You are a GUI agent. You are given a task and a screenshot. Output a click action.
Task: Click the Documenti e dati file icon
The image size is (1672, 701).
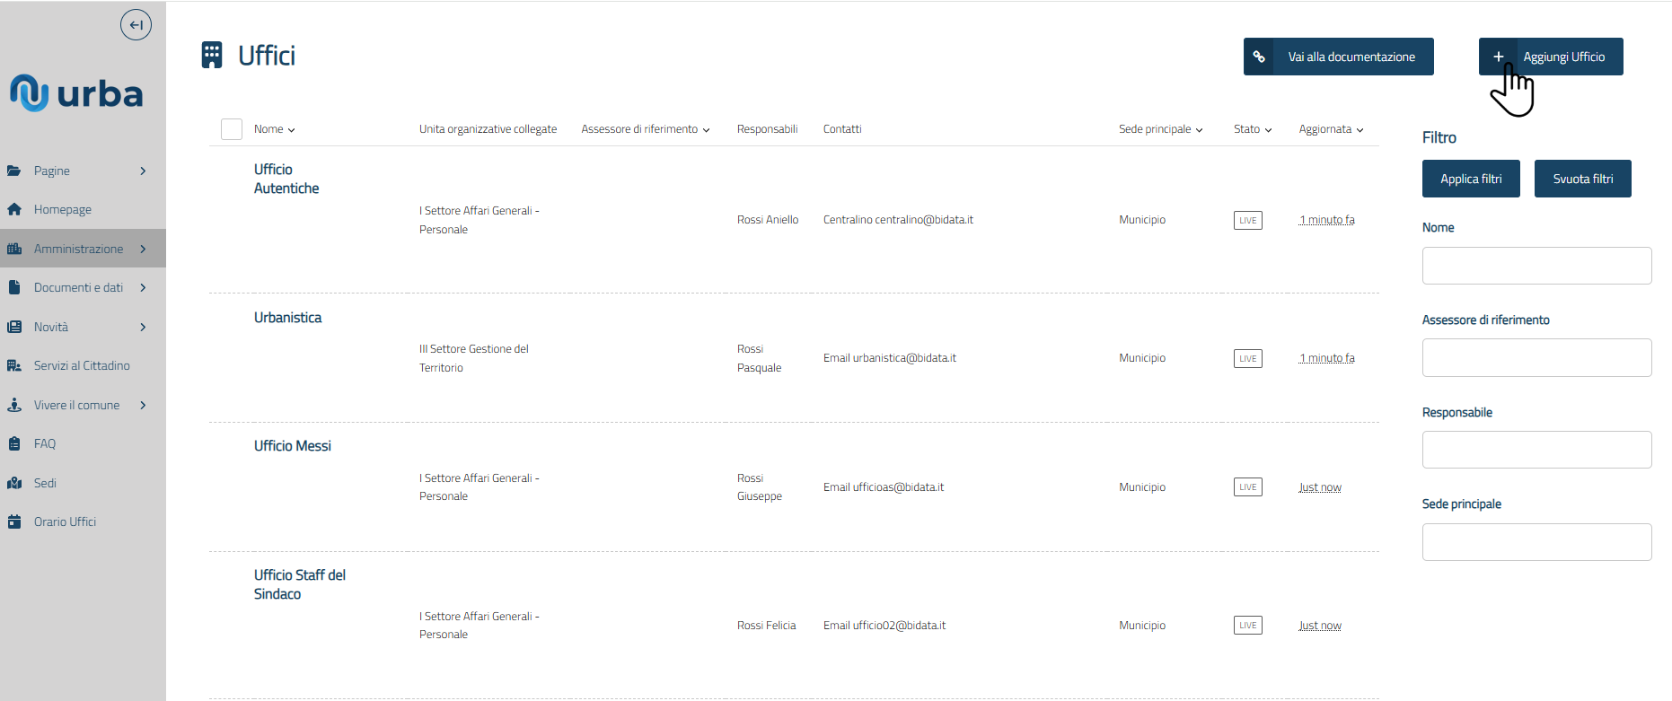point(14,287)
